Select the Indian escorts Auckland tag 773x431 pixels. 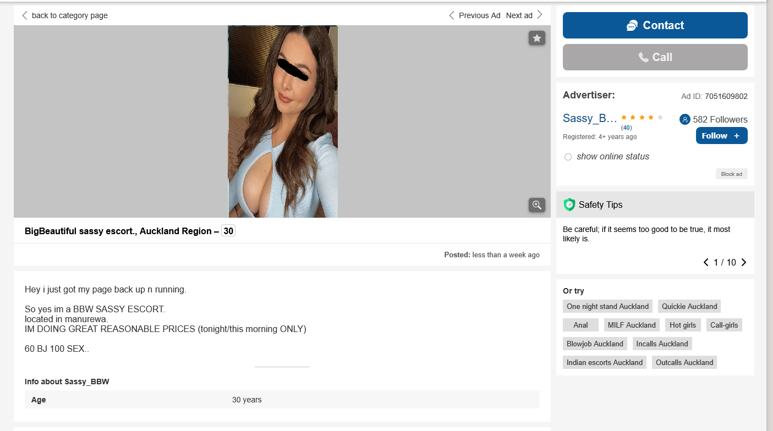tap(605, 362)
